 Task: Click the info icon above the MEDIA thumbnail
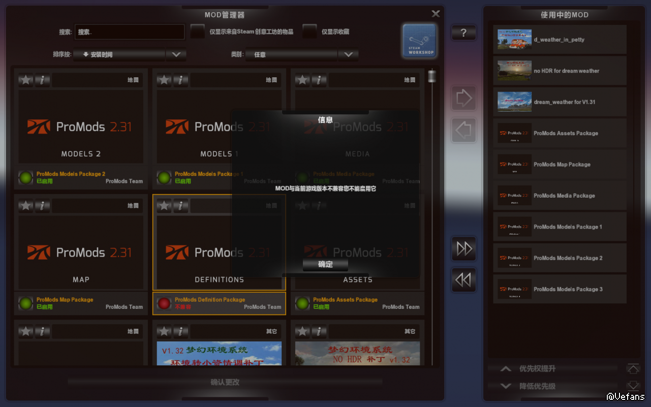pos(319,80)
